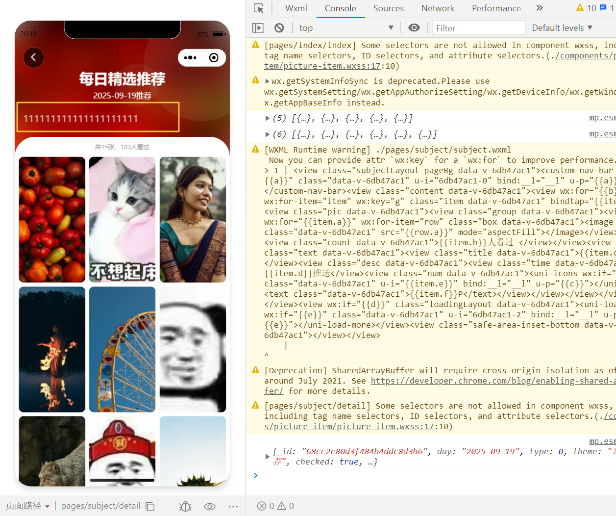
Task: Tap the red tomatoes and peppers thumbnail
Action: coord(52,220)
